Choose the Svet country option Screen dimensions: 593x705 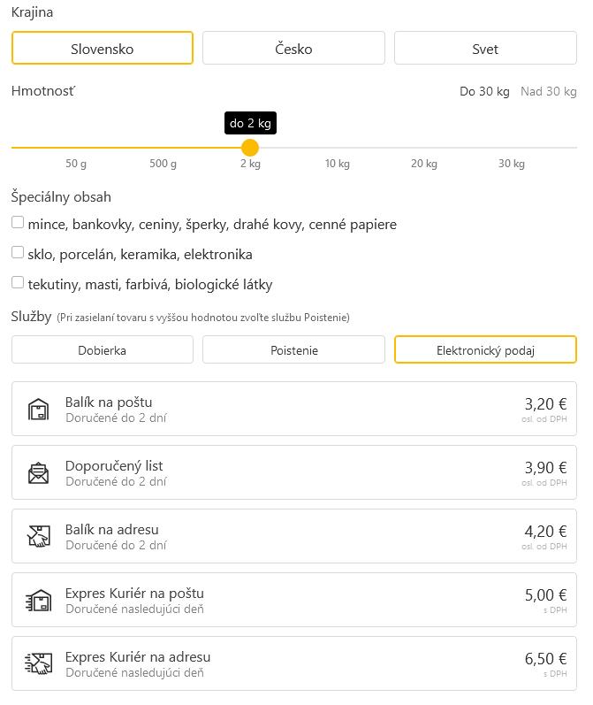[x=485, y=49]
